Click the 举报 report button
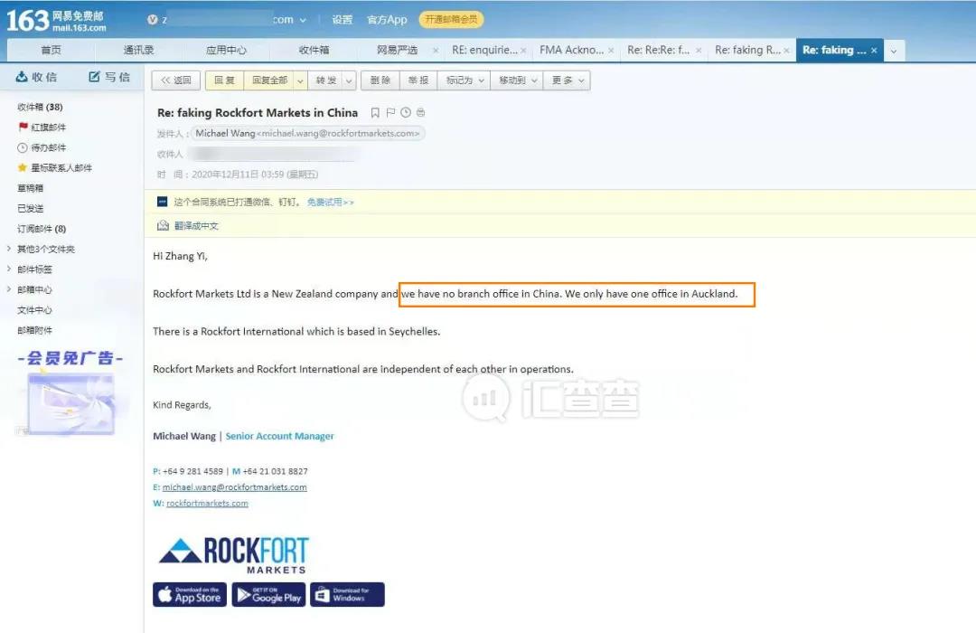The height and width of the screenshot is (633, 976). click(x=418, y=80)
